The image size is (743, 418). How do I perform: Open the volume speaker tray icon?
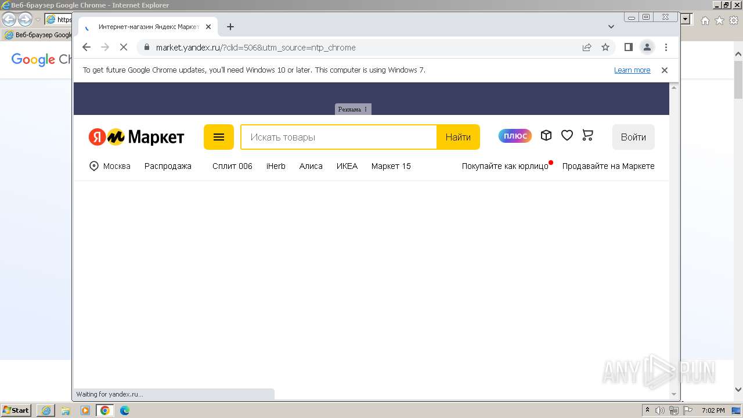pyautogui.click(x=660, y=410)
